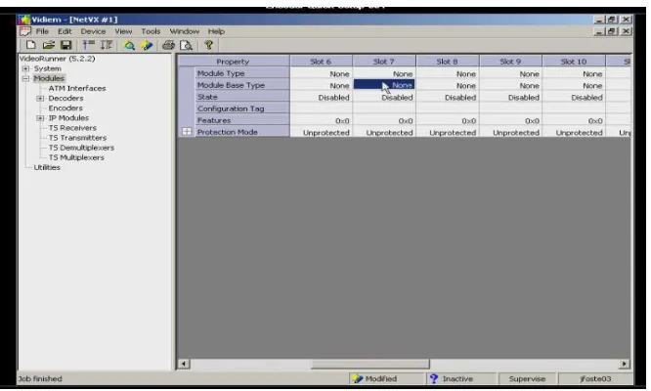This screenshot has width=651, height=391.
Task: Click the yellow question mark help icon
Action: [208, 45]
